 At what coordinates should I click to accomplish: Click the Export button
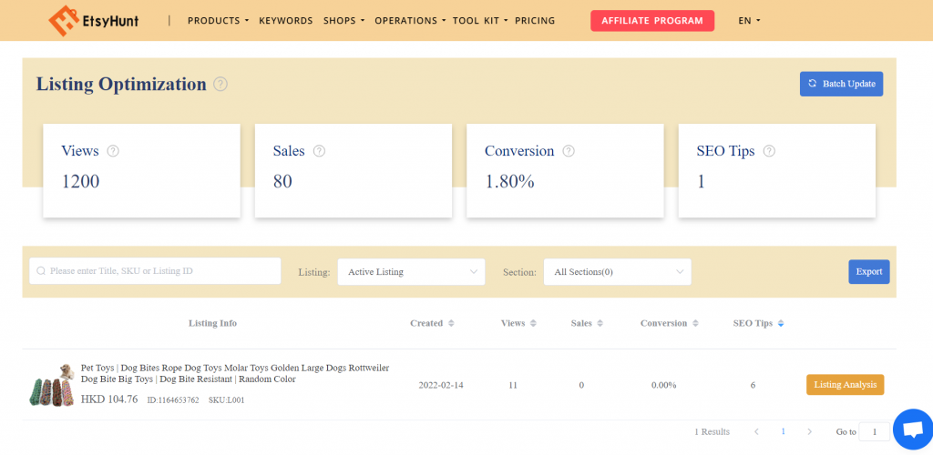pyautogui.click(x=868, y=271)
